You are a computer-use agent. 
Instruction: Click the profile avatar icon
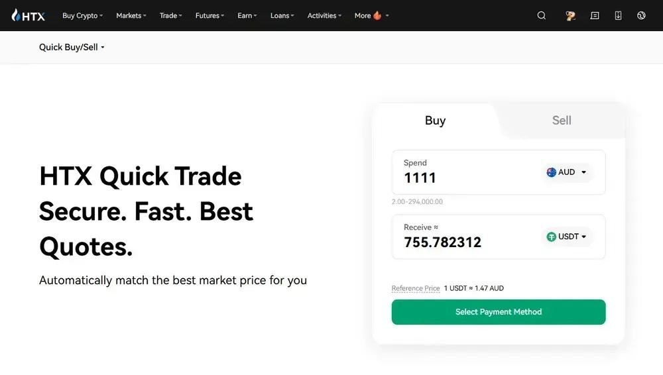click(570, 15)
